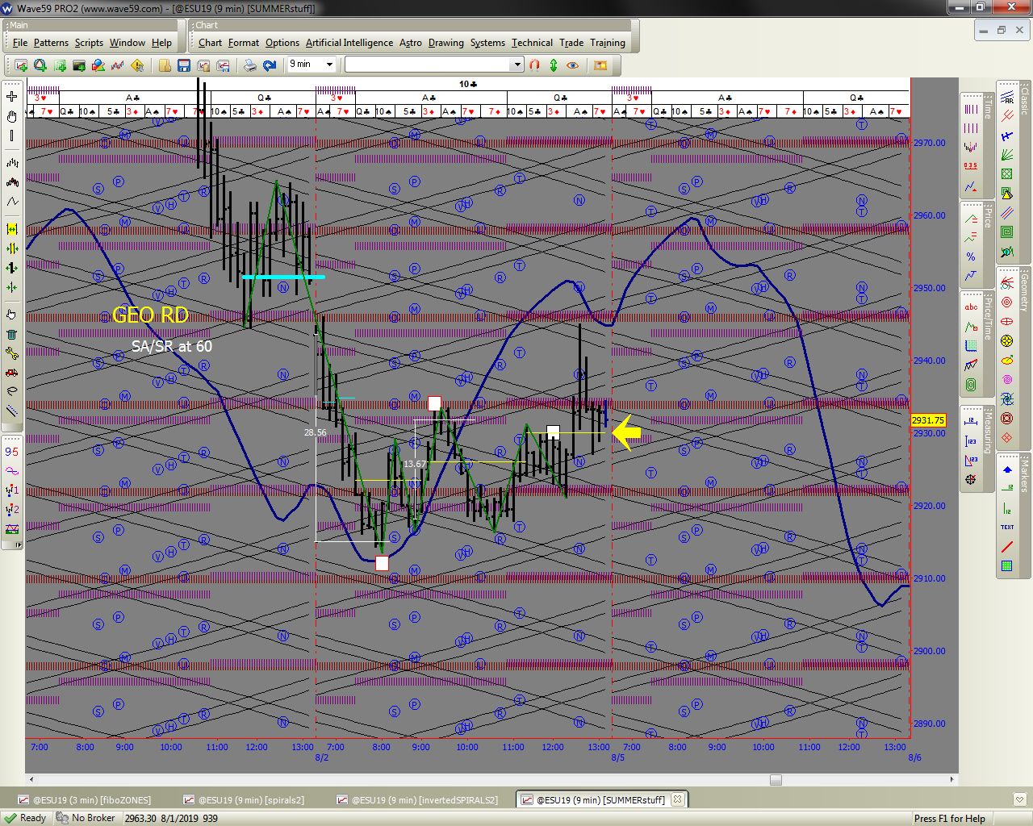1033x826 pixels.
Task: Select the hand pan tool
Action: pyautogui.click(x=12, y=116)
